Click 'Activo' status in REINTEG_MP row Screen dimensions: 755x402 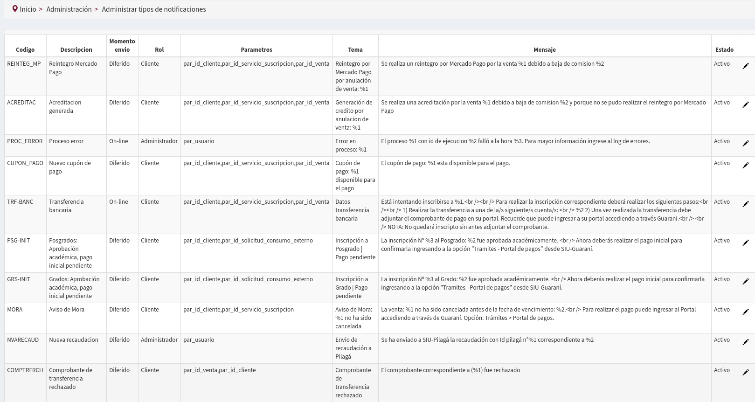722,63
